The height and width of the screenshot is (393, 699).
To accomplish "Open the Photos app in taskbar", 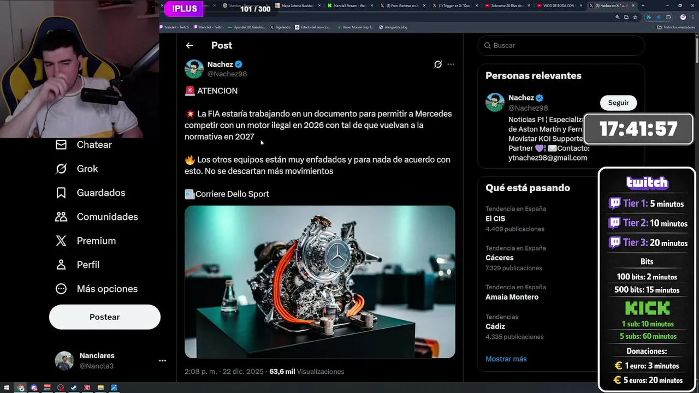I will pyautogui.click(x=114, y=388).
